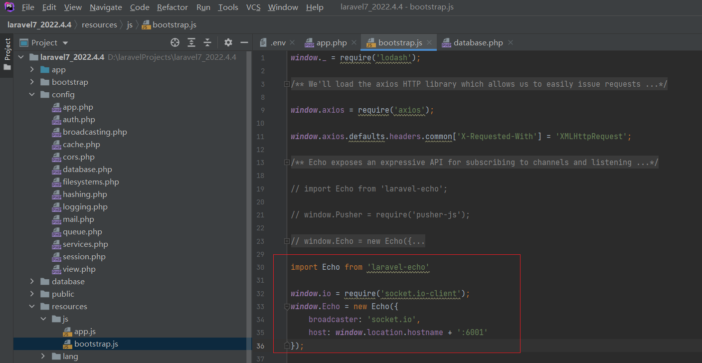This screenshot has width=702, height=363.
Task: Close the bootstrap.js tab
Action: [x=429, y=43]
